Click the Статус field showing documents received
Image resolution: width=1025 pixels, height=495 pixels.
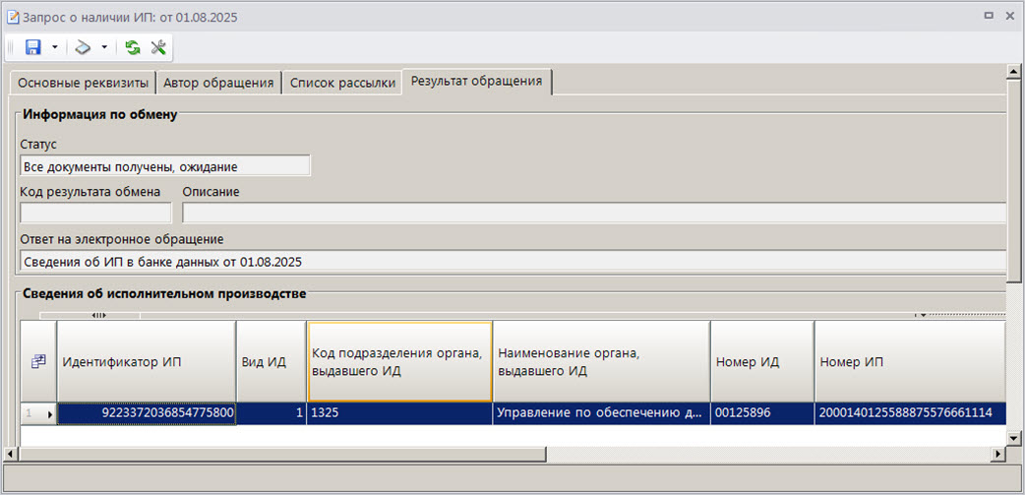point(164,166)
